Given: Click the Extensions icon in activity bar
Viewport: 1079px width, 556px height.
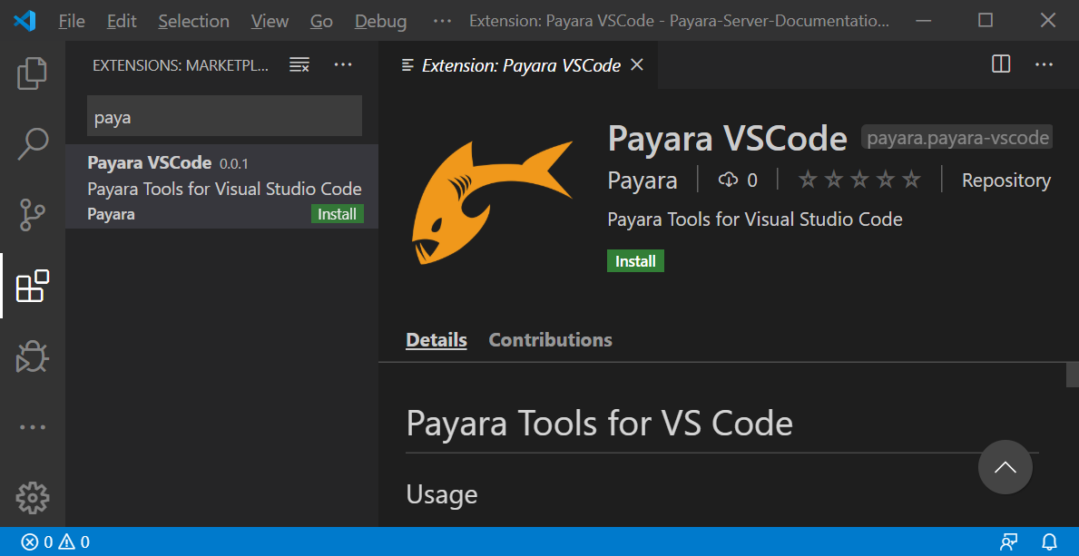Looking at the screenshot, I should 33,286.
